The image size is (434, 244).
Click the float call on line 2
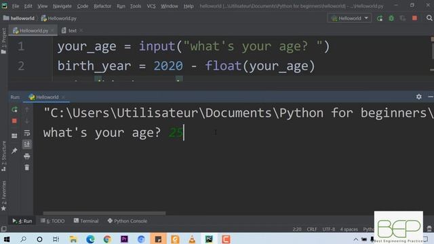(223, 66)
